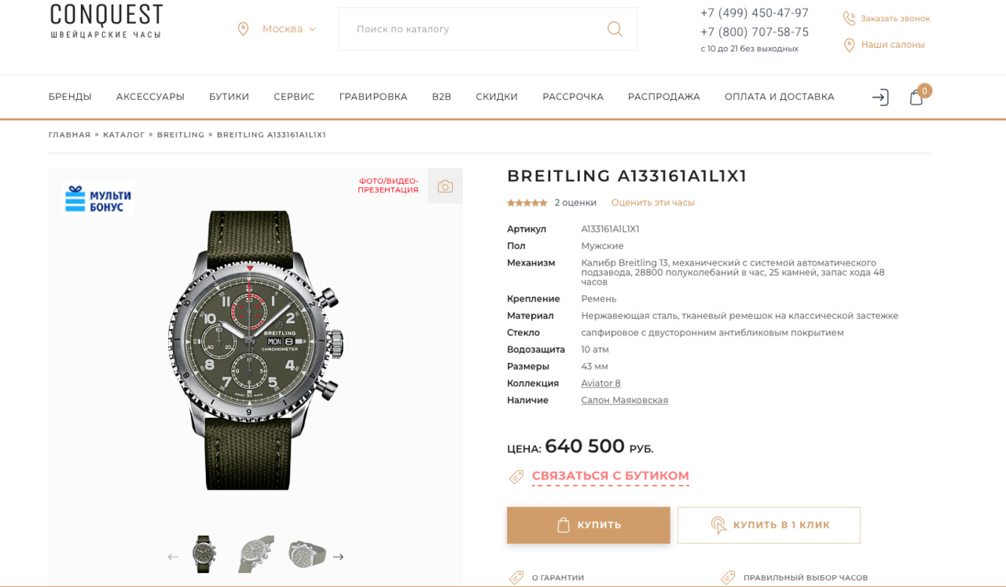The height and width of the screenshot is (587, 1006).
Task: Show previous thumbnails with left arrow
Action: point(173,557)
